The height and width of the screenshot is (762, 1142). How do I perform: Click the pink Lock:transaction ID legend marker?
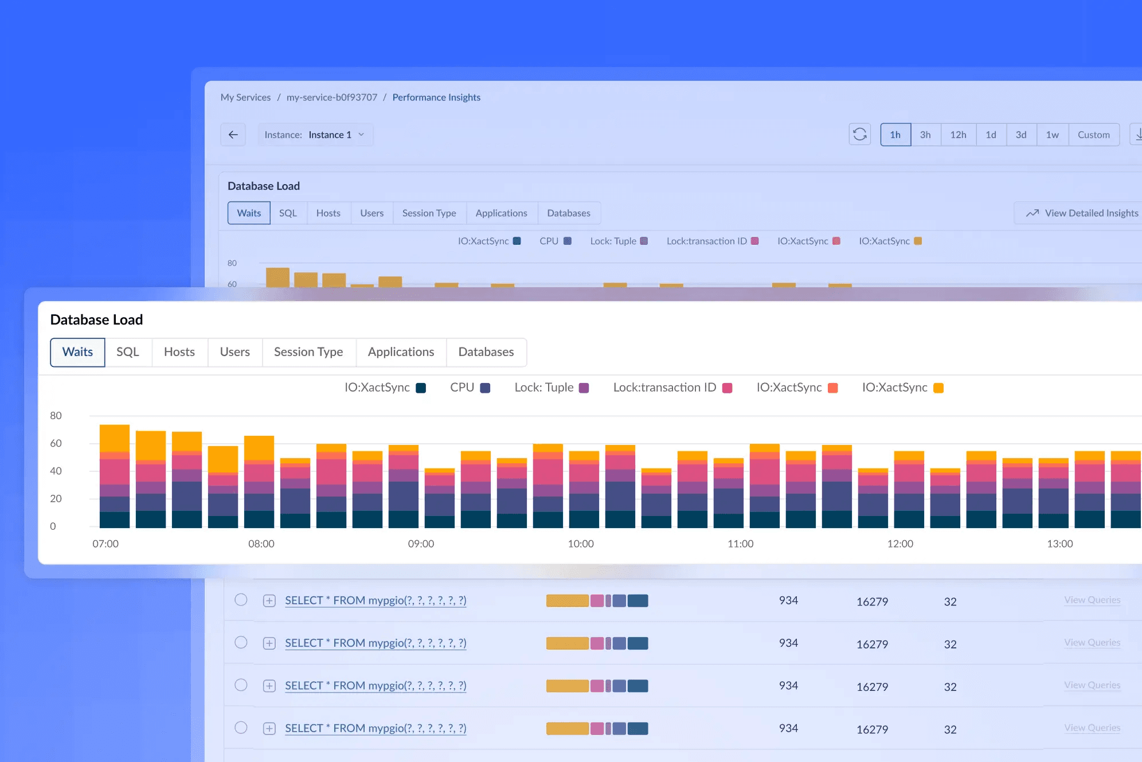pos(727,388)
